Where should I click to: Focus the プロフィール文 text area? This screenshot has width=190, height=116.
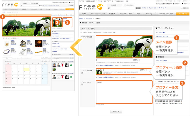click(x=124, y=92)
